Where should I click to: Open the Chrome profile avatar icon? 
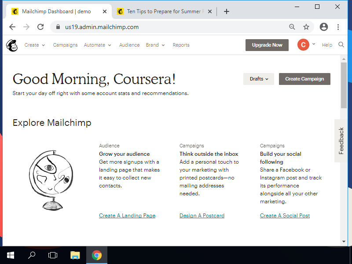point(324,27)
